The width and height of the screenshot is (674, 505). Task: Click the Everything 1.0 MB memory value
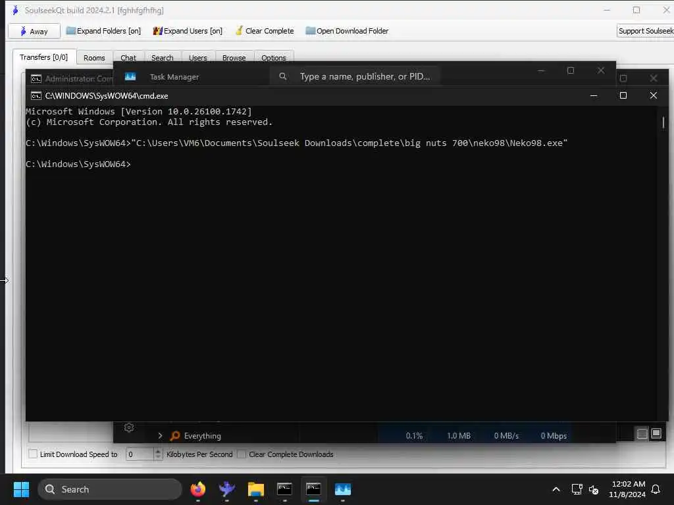click(x=459, y=436)
